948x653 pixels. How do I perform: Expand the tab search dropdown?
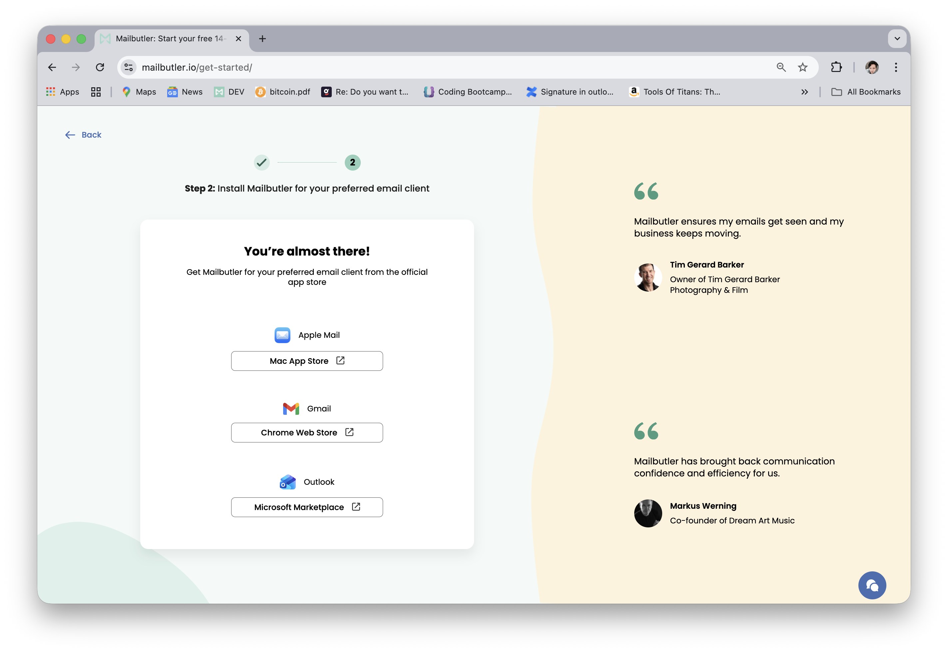[x=897, y=38]
